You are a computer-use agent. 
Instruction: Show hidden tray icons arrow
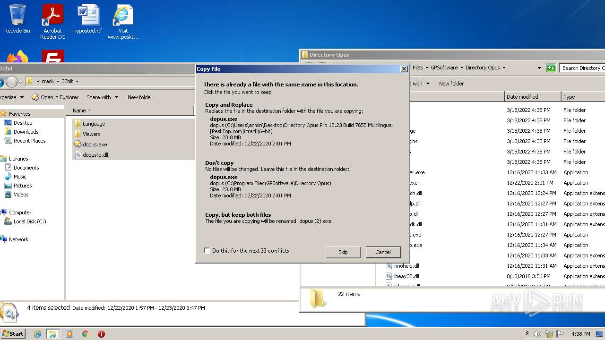click(x=527, y=334)
